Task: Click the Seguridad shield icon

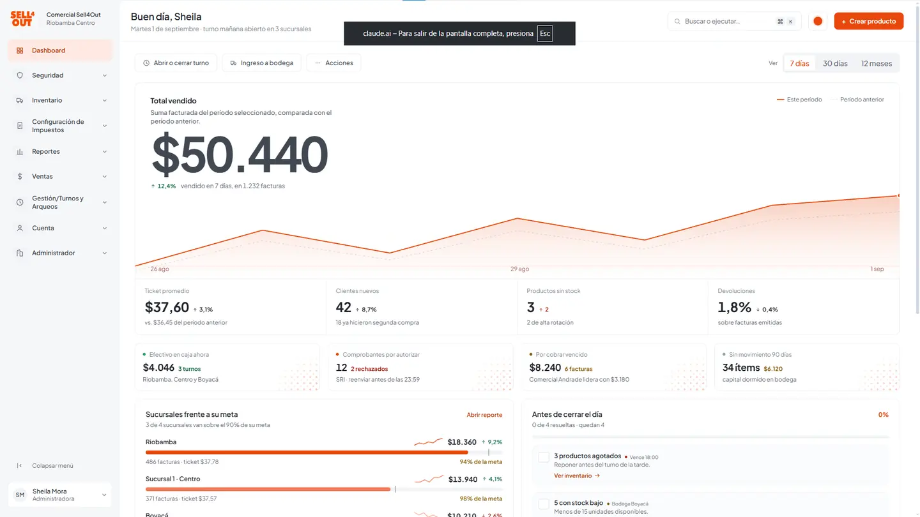Action: pos(20,75)
